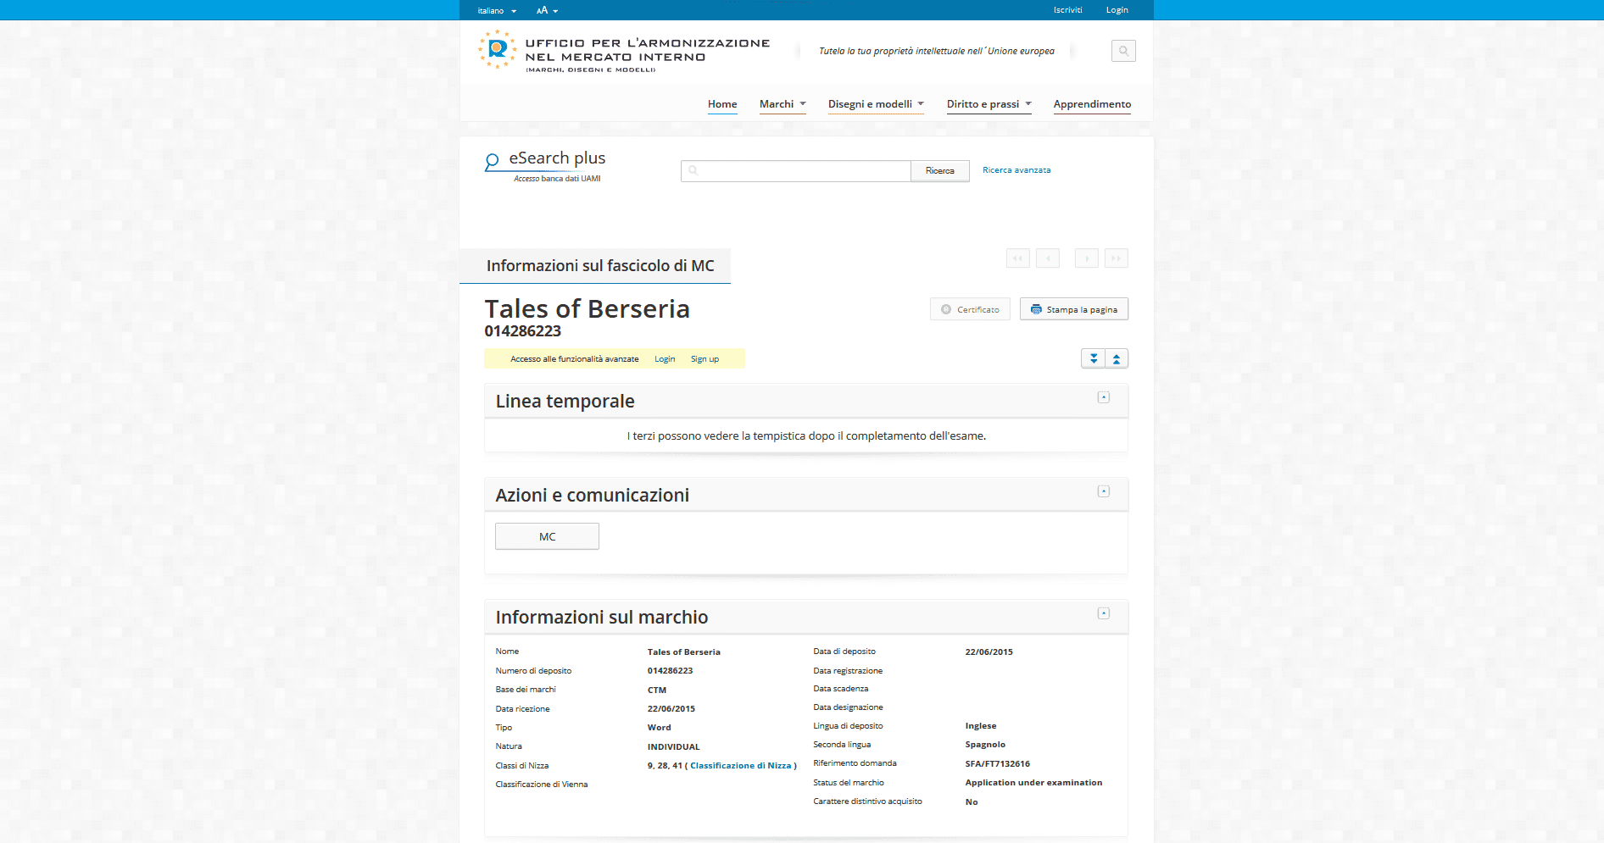Collapse the Informazioni sul marchio section
The width and height of the screenshot is (1604, 843).
click(1103, 613)
